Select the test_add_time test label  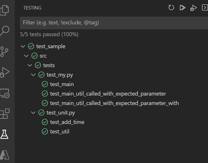tap(67, 122)
